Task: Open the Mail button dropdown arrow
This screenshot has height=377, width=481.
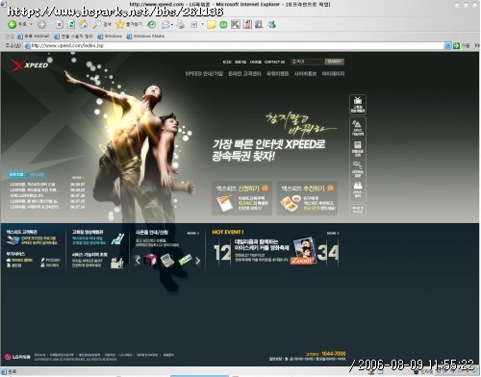Action: click(172, 24)
